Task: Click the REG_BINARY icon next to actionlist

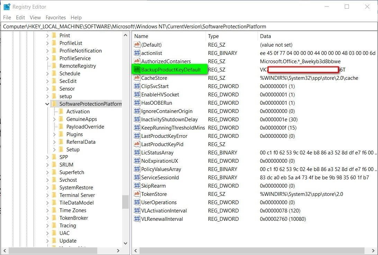Action: (136, 53)
